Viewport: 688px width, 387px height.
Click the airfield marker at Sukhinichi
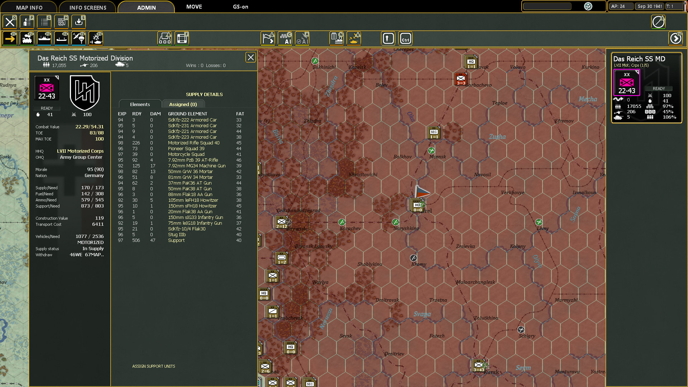[315, 61]
